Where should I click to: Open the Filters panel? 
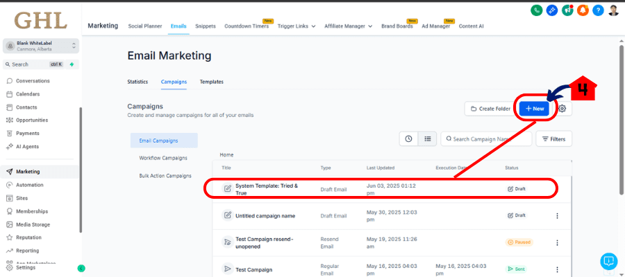pos(553,139)
